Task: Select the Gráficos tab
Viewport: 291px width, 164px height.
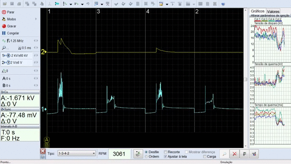Action: pos(258,11)
